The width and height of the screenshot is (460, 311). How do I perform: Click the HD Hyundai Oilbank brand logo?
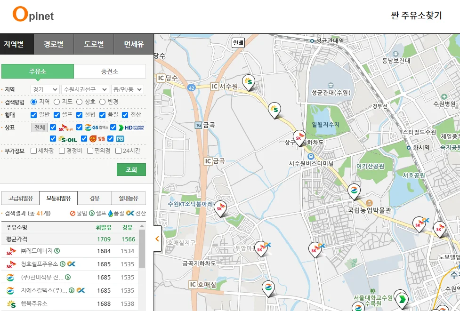[131, 128]
